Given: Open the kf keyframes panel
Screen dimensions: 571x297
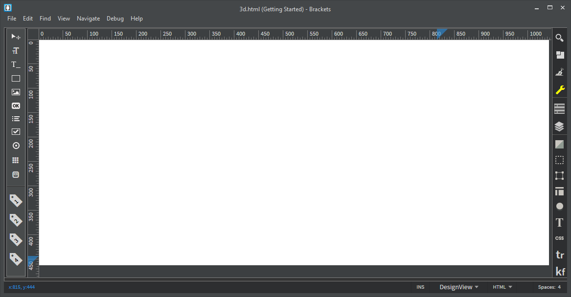Looking at the screenshot, I should tap(560, 272).
